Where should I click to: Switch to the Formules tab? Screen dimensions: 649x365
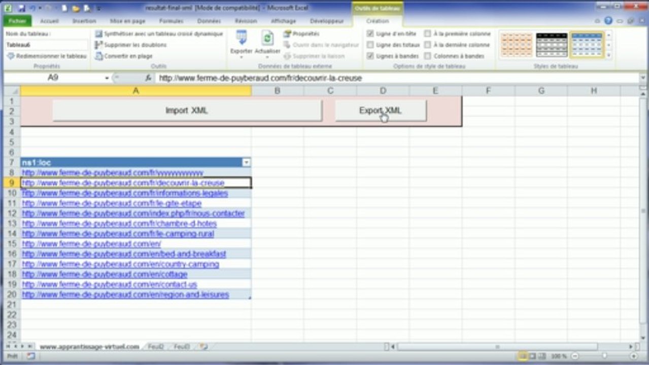pos(171,21)
